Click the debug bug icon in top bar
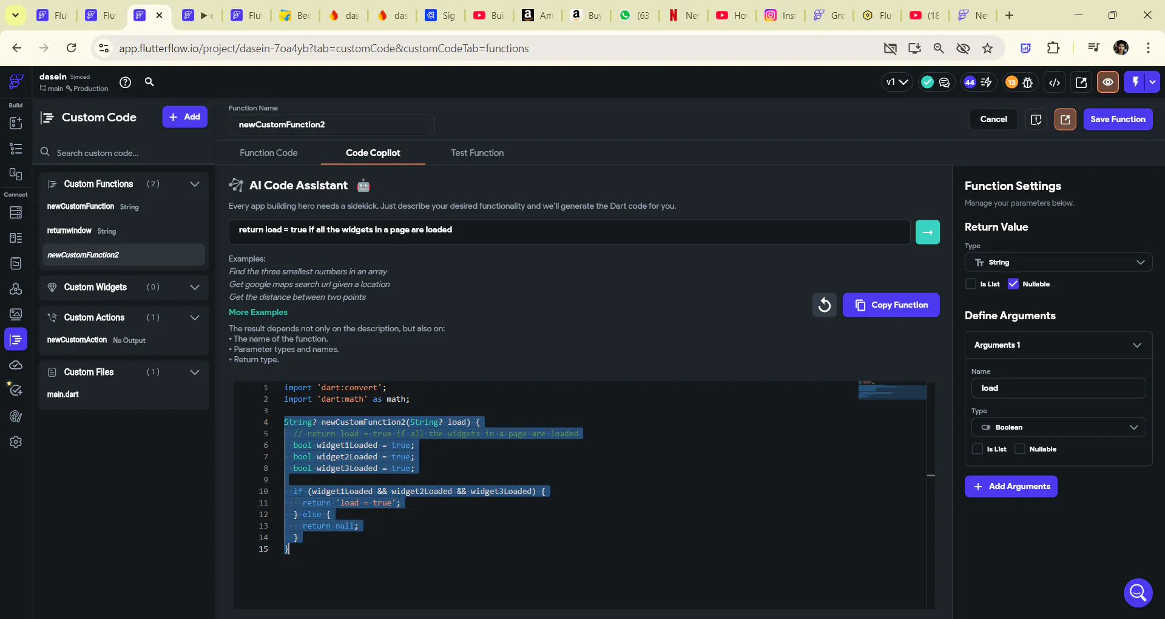This screenshot has height=619, width=1165. coord(1027,83)
